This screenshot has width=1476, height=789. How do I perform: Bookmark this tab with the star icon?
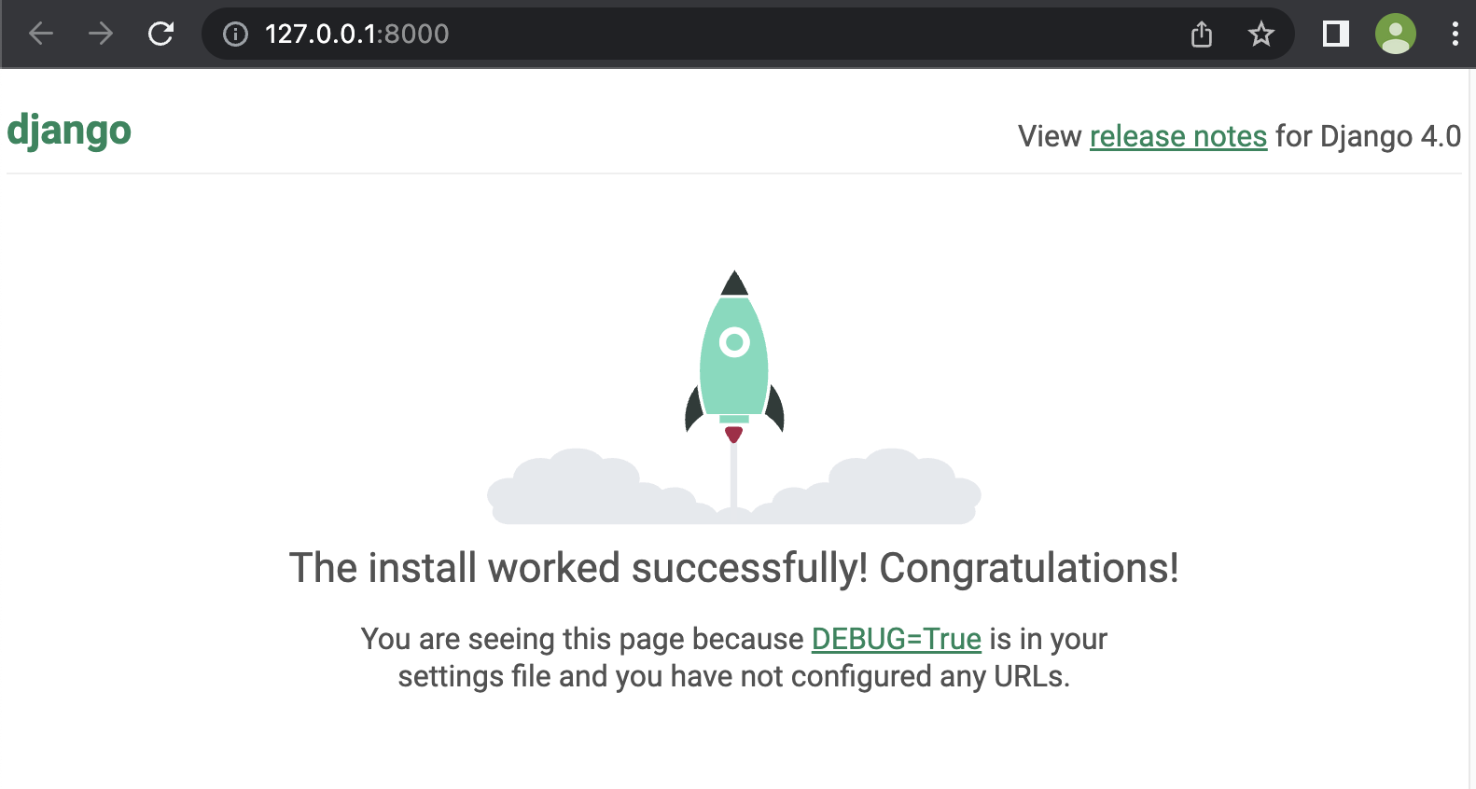1261,35
